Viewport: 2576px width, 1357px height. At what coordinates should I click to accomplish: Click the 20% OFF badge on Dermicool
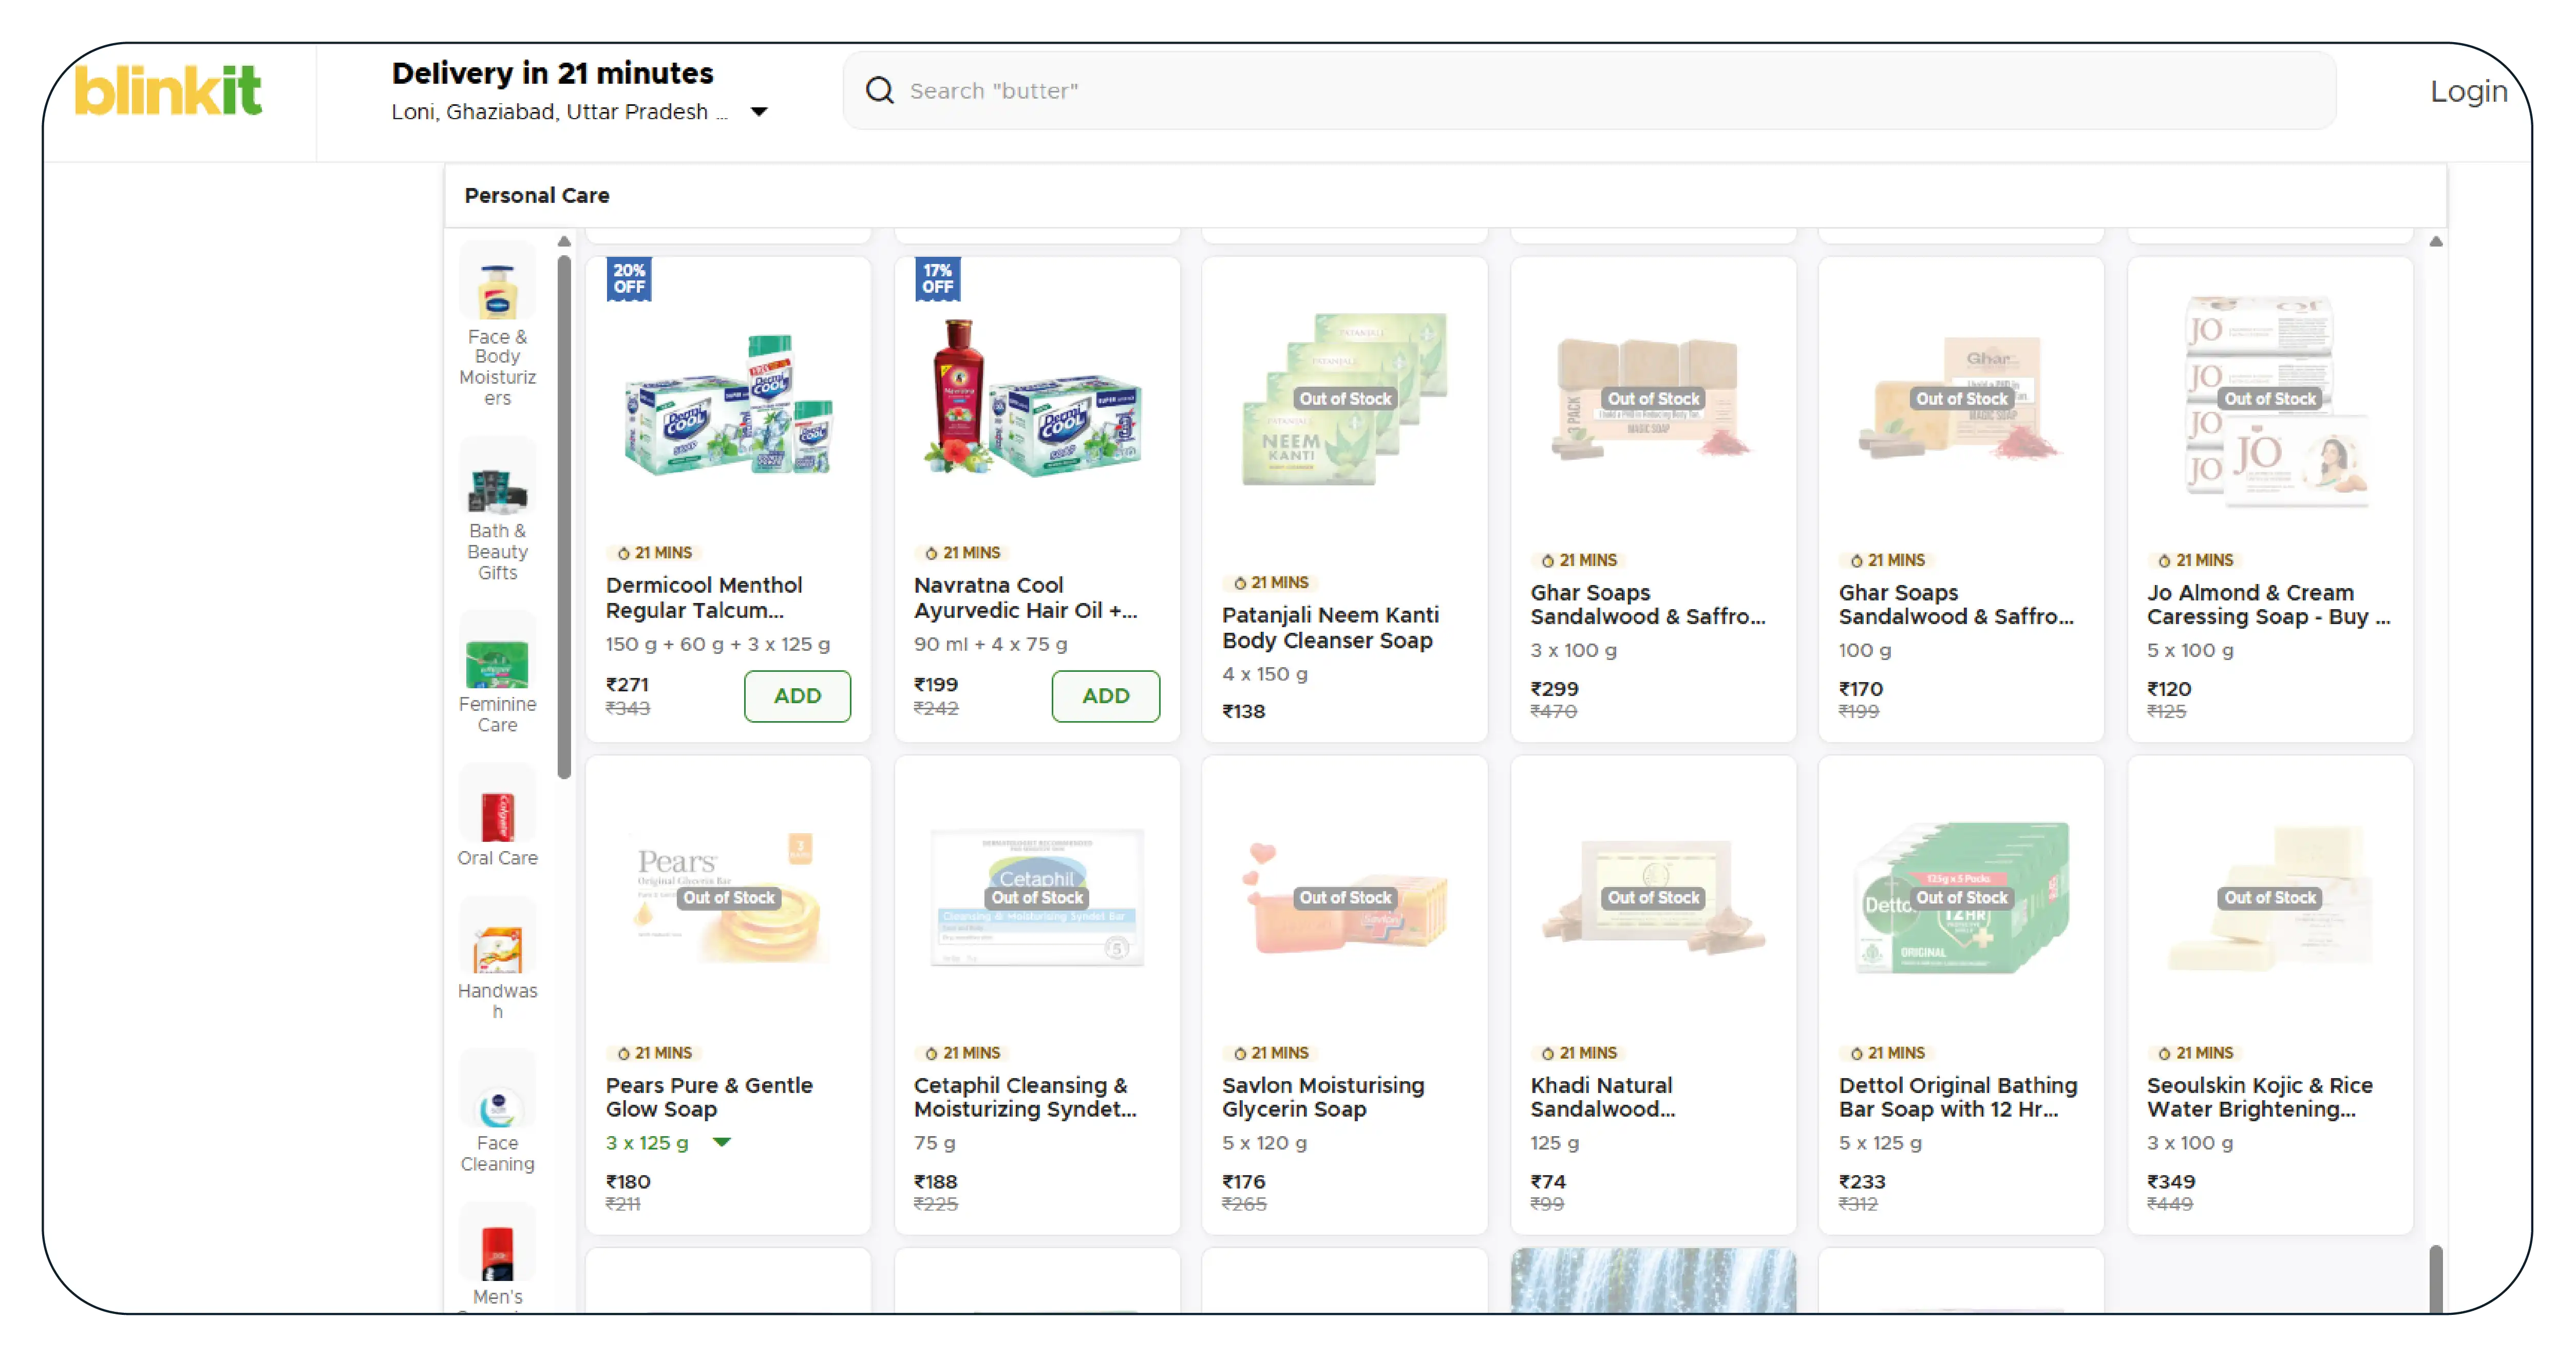tap(629, 279)
